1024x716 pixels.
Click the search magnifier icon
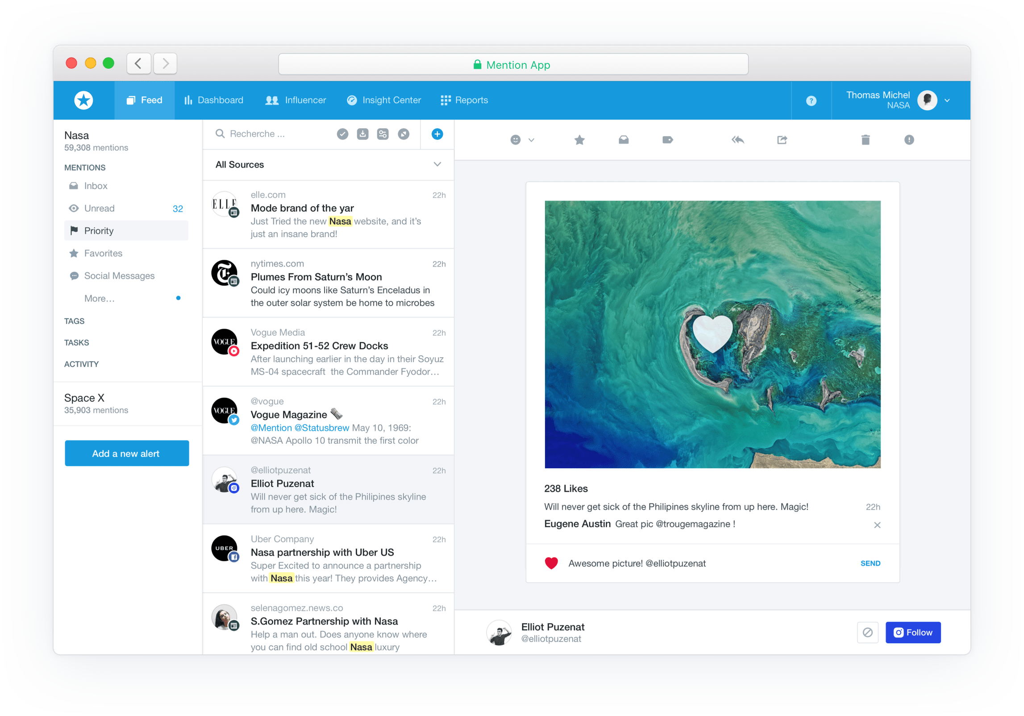point(220,134)
